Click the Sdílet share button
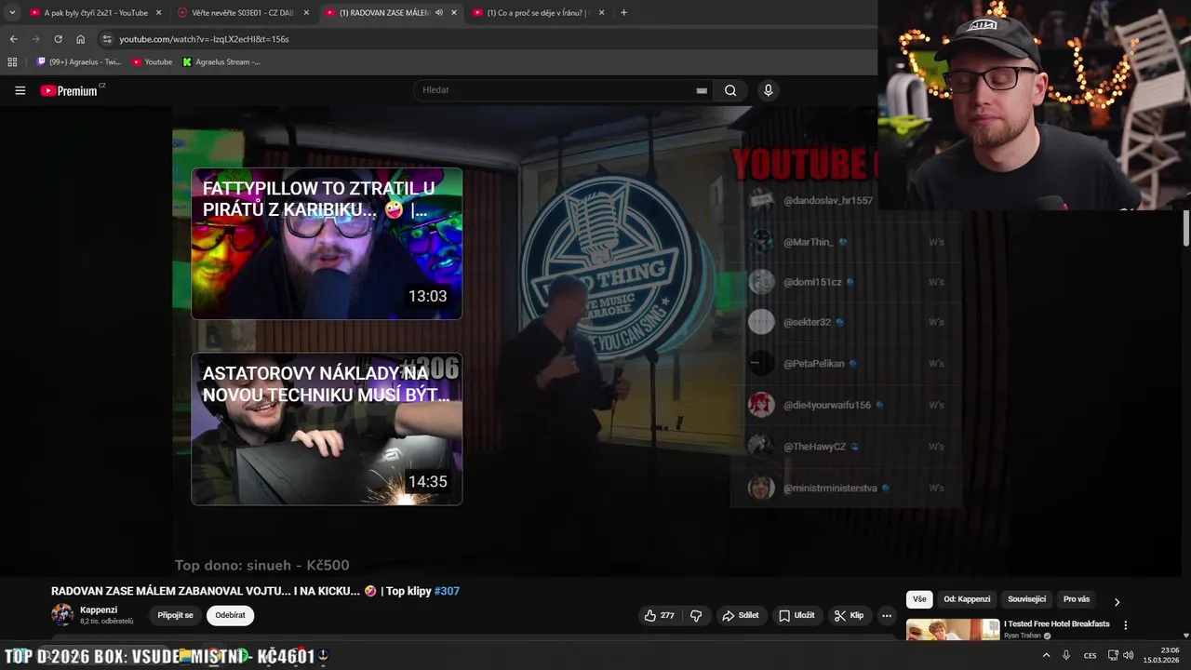Viewport: 1191px width, 670px height. click(x=741, y=615)
